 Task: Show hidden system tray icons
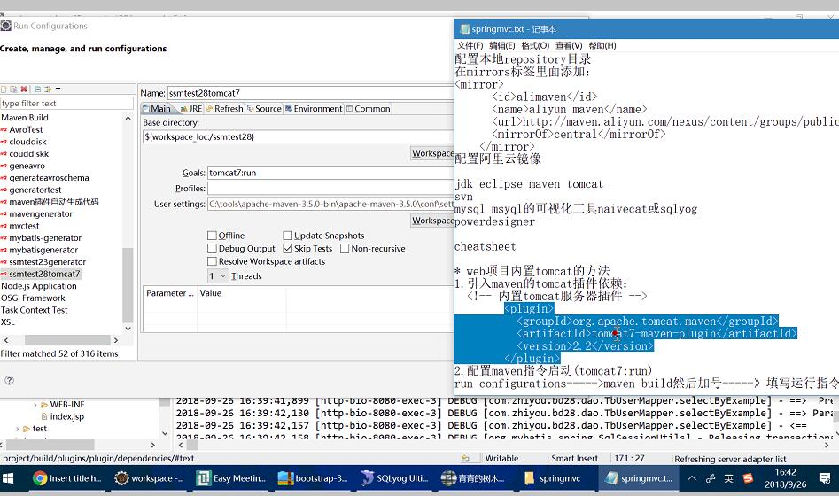(692, 477)
